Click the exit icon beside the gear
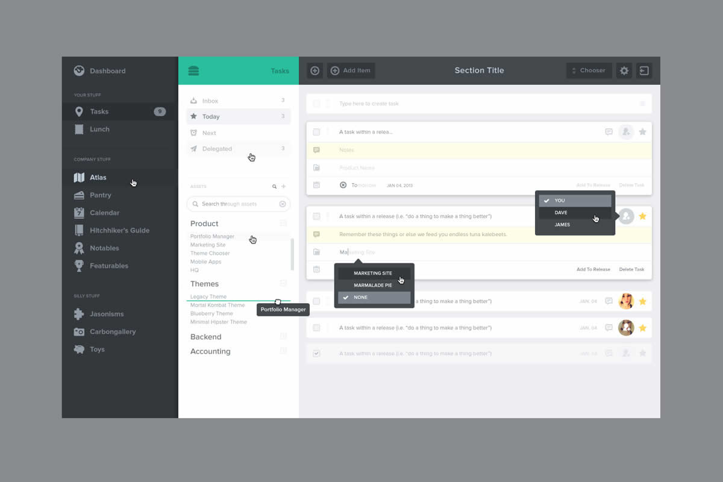The width and height of the screenshot is (723, 482). click(644, 70)
